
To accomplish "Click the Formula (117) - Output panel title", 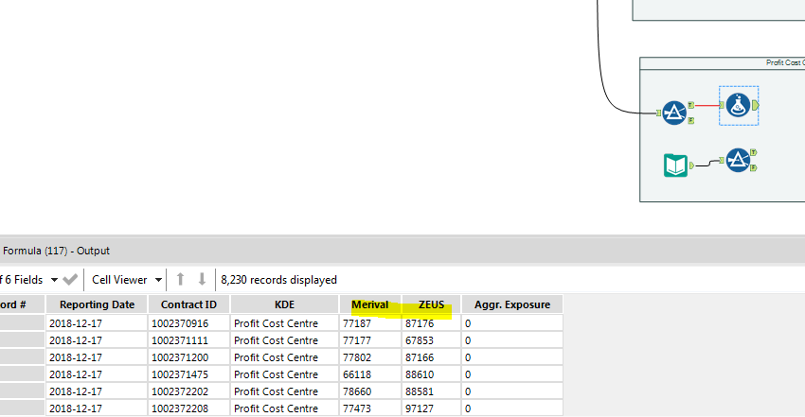I will click(56, 251).
